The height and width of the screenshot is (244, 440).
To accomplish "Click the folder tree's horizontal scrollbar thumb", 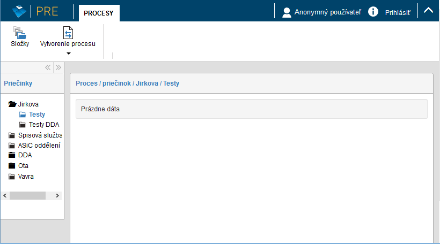I will 27,196.
